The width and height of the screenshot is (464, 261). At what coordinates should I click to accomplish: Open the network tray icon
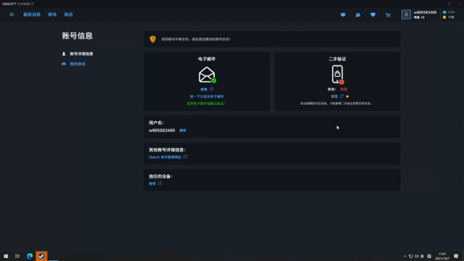(411, 256)
